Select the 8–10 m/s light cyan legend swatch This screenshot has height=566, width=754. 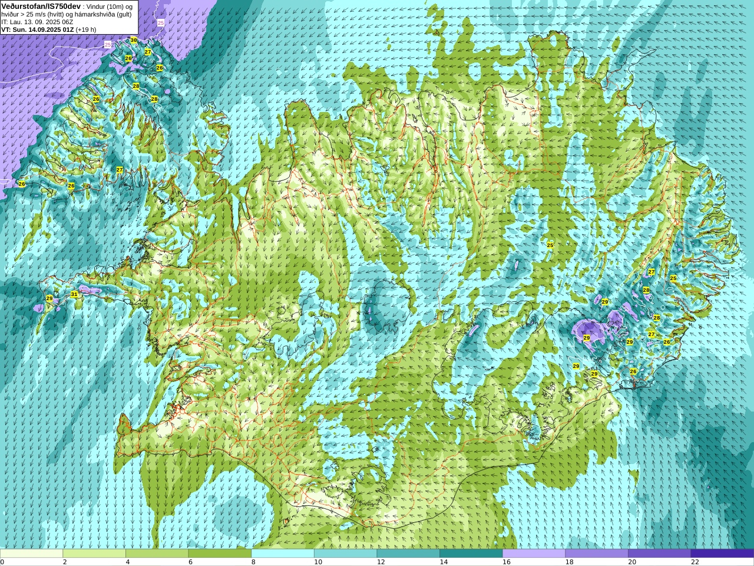pyautogui.click(x=283, y=553)
